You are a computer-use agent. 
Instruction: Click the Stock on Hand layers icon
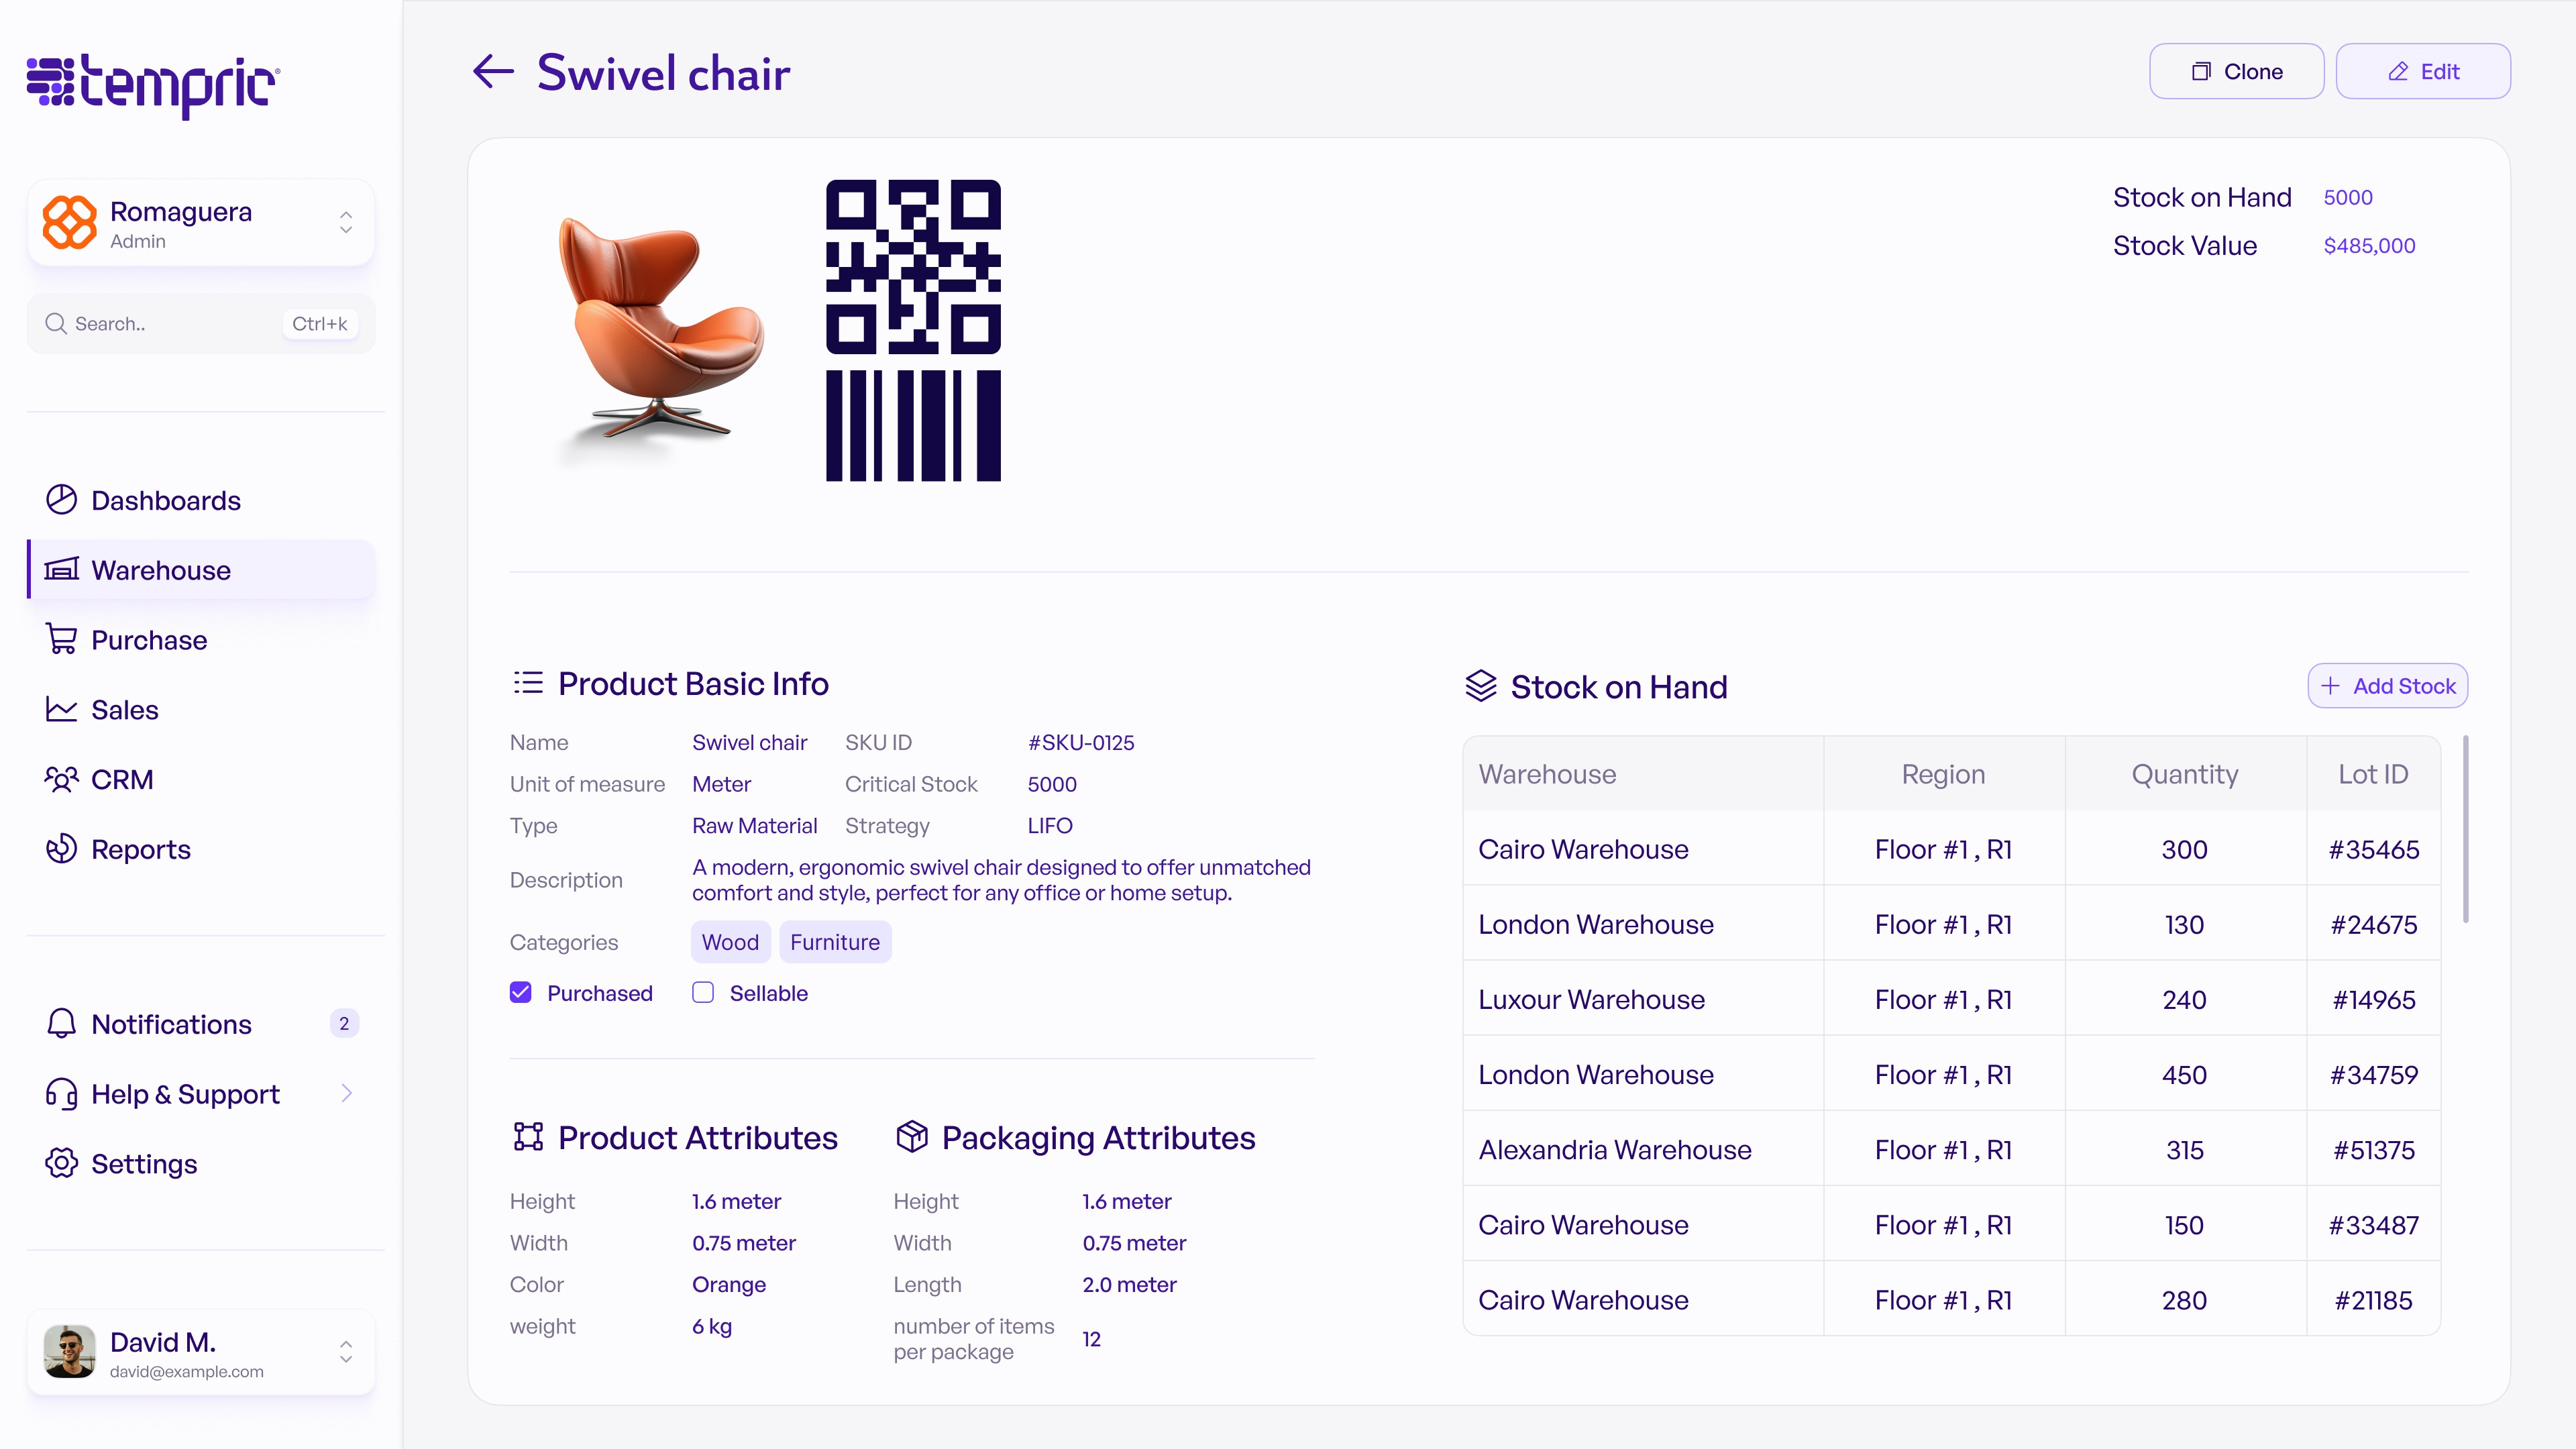point(1481,686)
